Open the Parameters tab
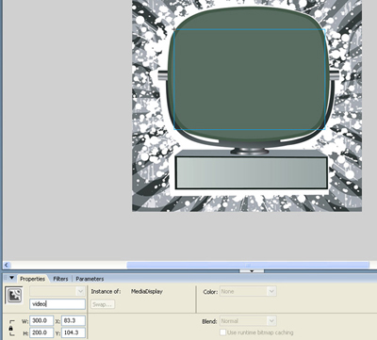The height and width of the screenshot is (340, 377). point(90,279)
